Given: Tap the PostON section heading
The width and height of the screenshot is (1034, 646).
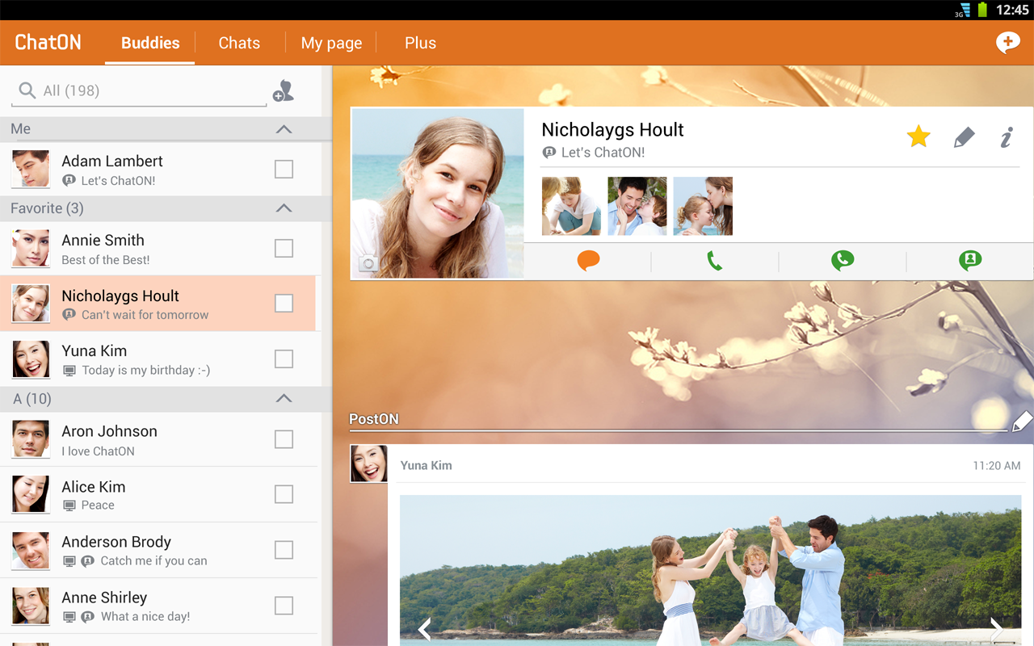Looking at the screenshot, I should tap(374, 419).
